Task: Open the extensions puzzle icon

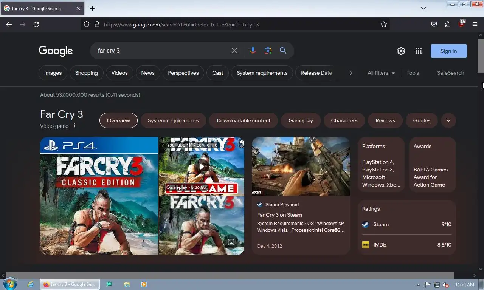Action: click(448, 25)
